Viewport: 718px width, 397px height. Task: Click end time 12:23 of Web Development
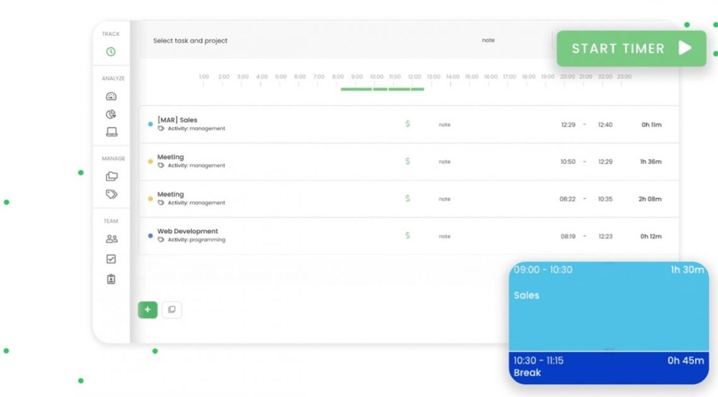605,236
